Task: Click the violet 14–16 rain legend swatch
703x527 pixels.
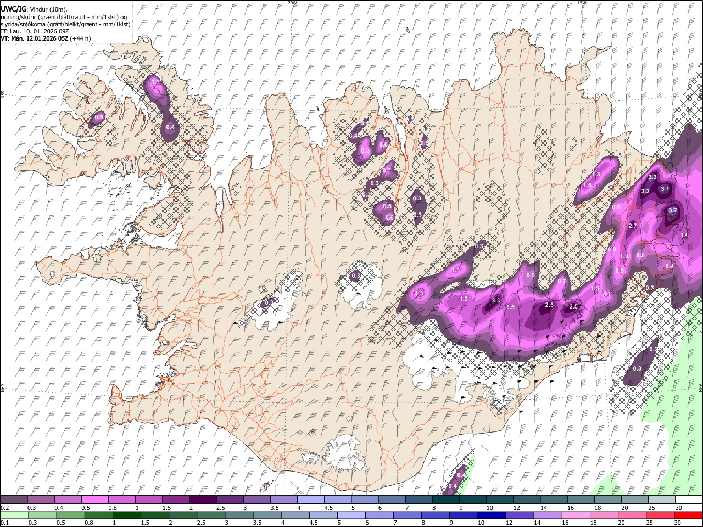Action: coord(547,515)
